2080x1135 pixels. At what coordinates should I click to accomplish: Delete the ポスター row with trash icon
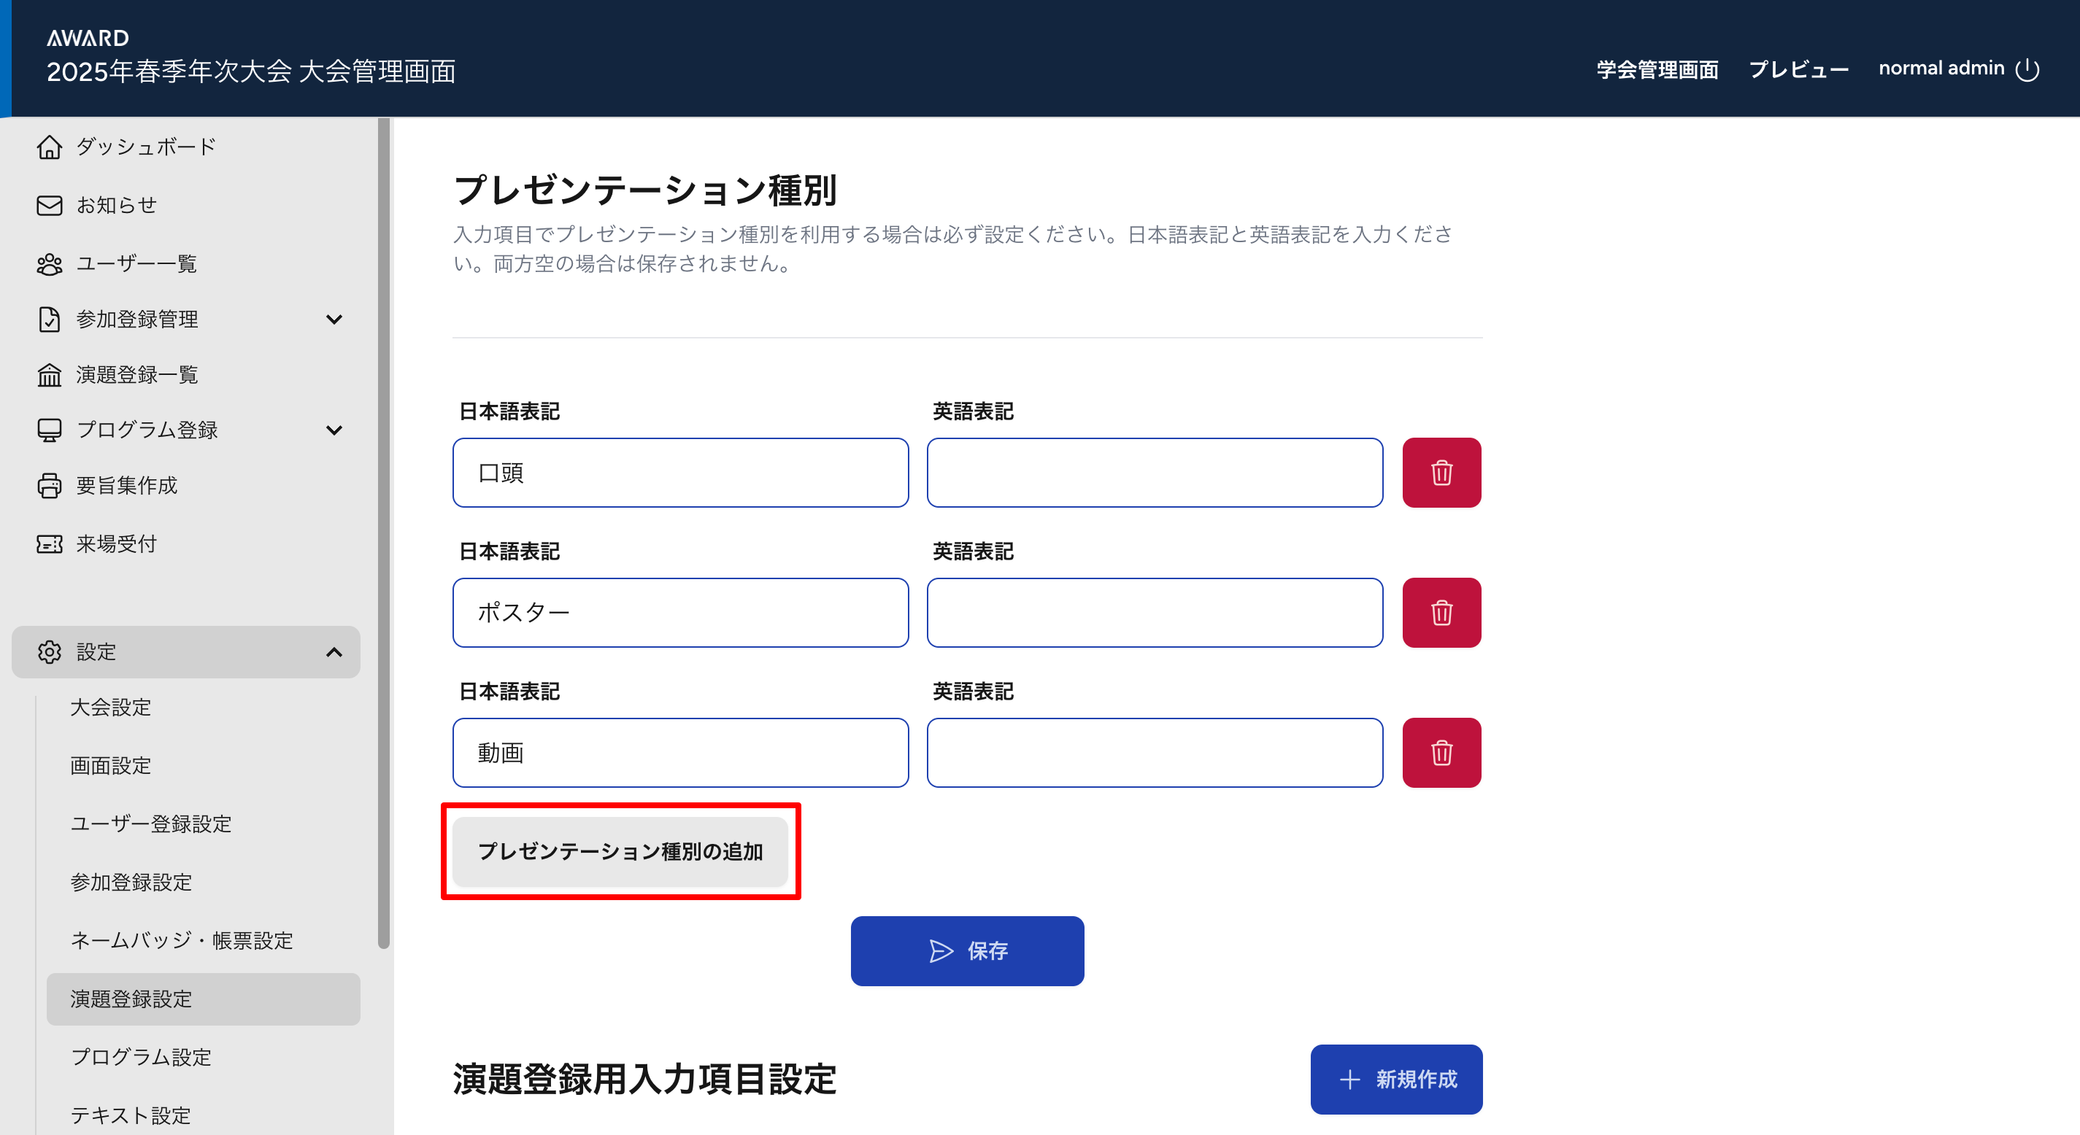(1441, 613)
